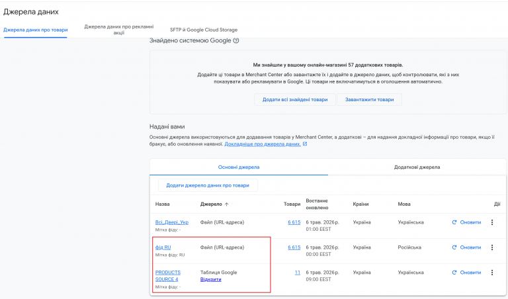Open 11 products link in PRODUCTS SOURCE 4 row
Viewport: 508px width, 299px height.
point(298,273)
